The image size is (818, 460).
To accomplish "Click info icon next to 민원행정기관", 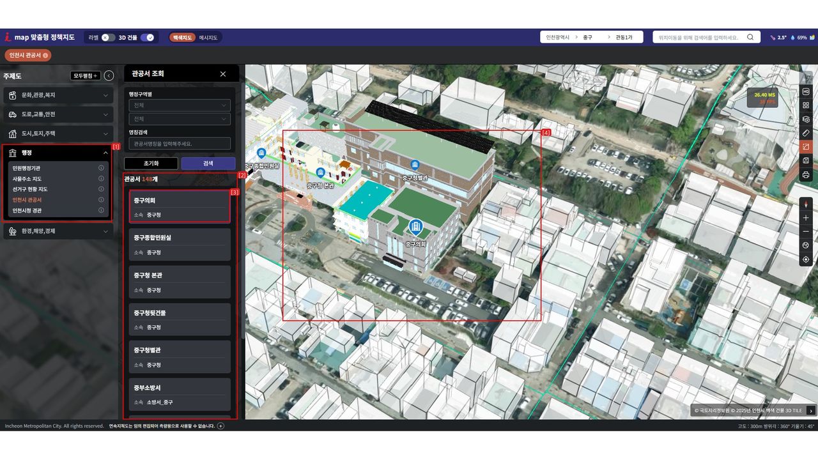I will pyautogui.click(x=101, y=168).
